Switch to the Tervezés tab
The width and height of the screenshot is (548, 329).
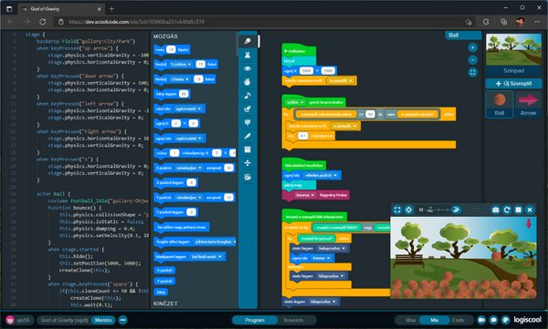(x=293, y=320)
